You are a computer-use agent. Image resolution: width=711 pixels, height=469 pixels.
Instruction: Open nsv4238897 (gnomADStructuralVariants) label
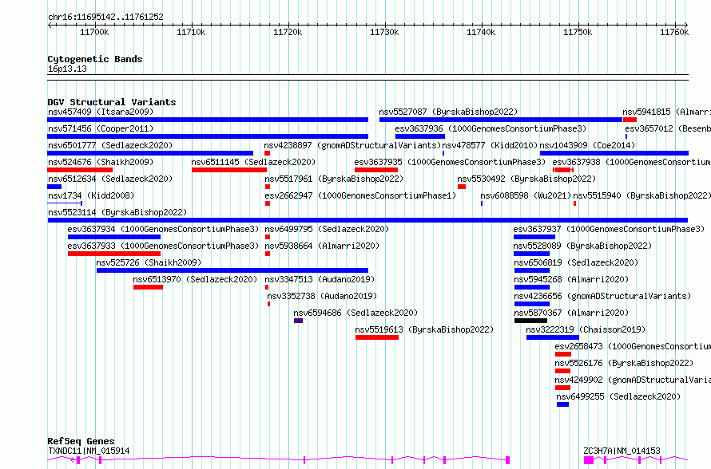coord(352,145)
